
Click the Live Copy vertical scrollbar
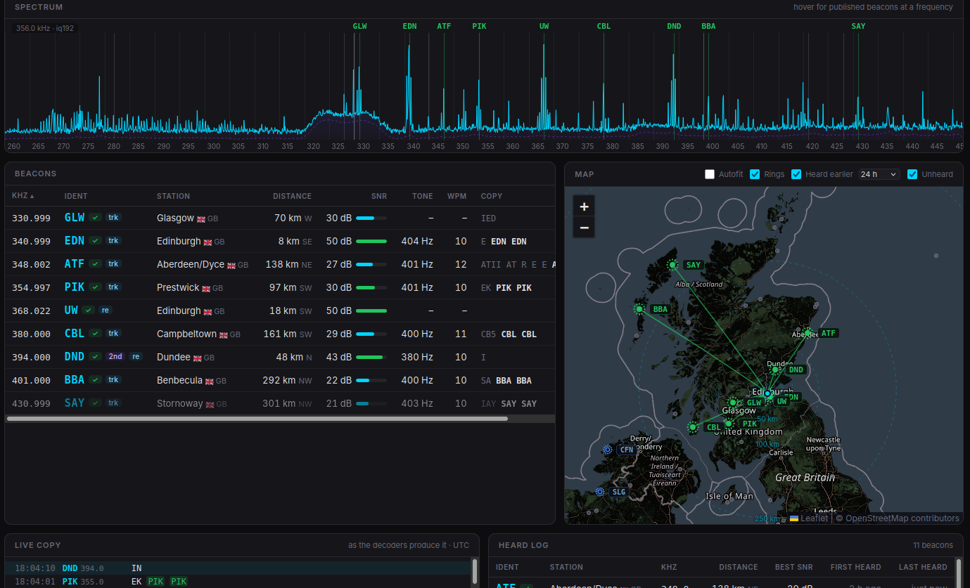pos(475,572)
